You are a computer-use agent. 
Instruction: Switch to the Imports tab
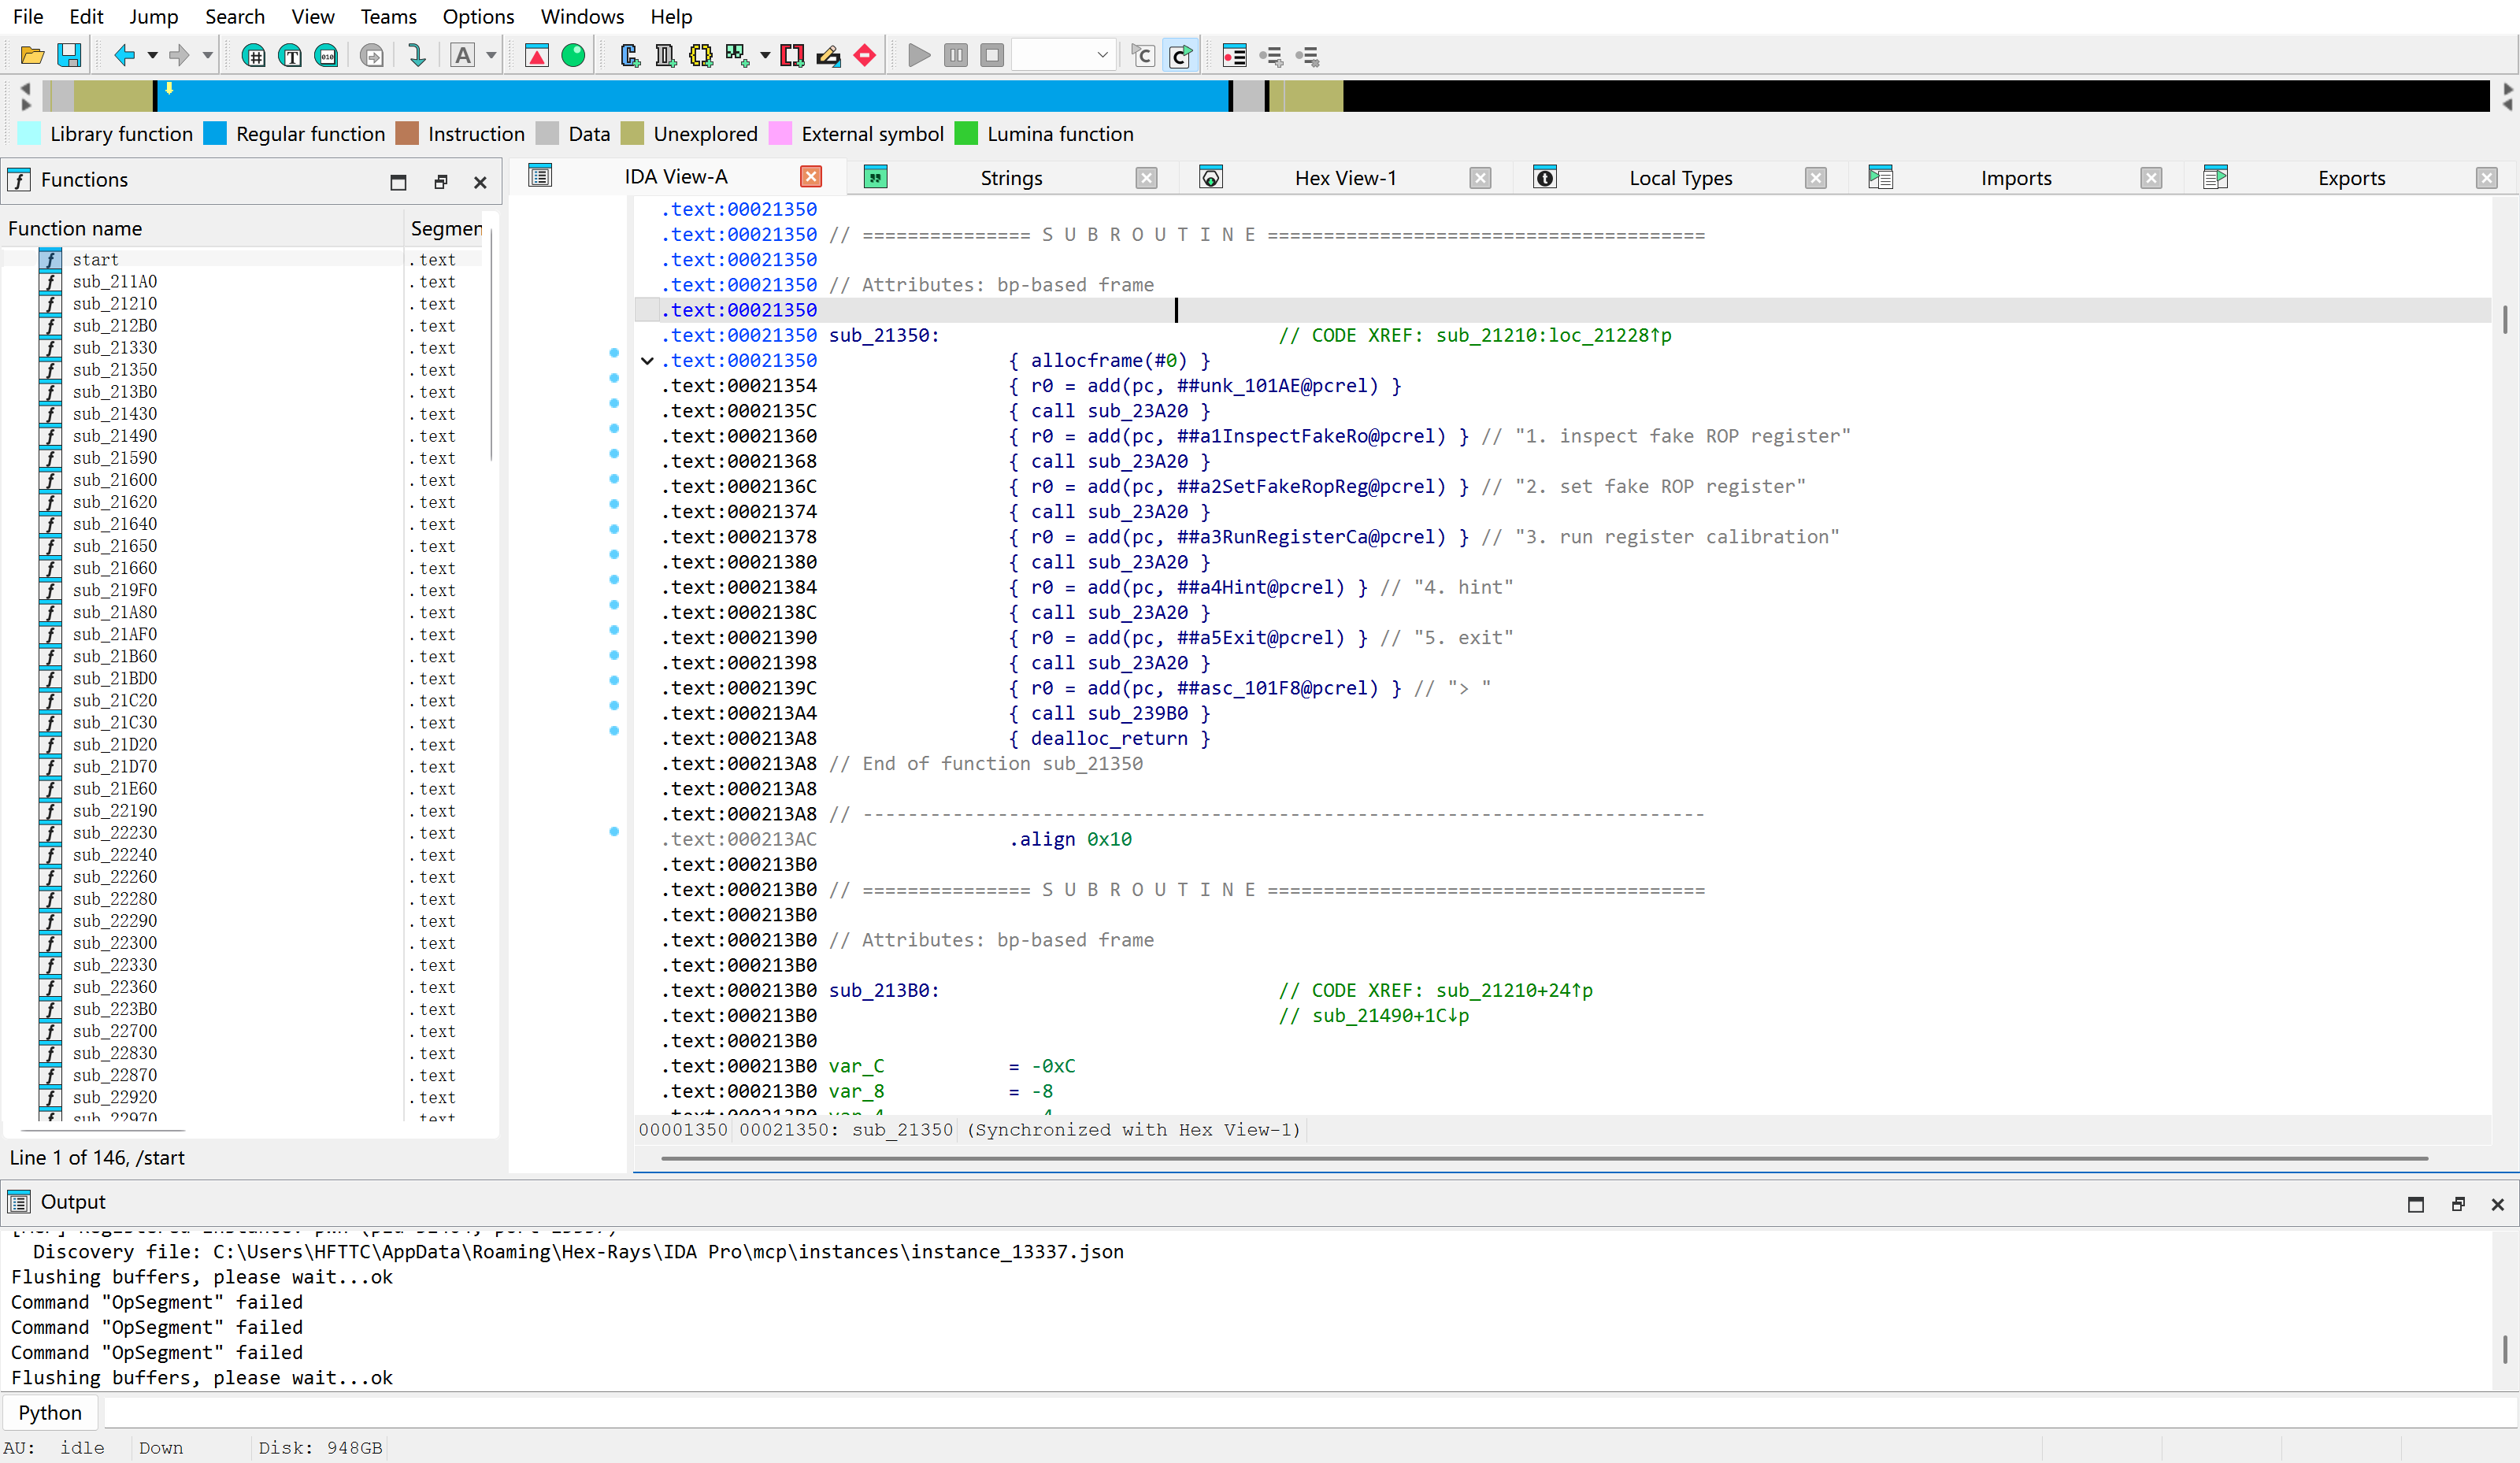(x=2015, y=178)
